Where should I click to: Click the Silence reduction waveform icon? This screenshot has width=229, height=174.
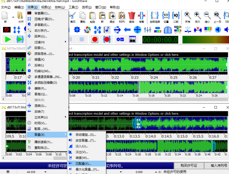(198, 30)
